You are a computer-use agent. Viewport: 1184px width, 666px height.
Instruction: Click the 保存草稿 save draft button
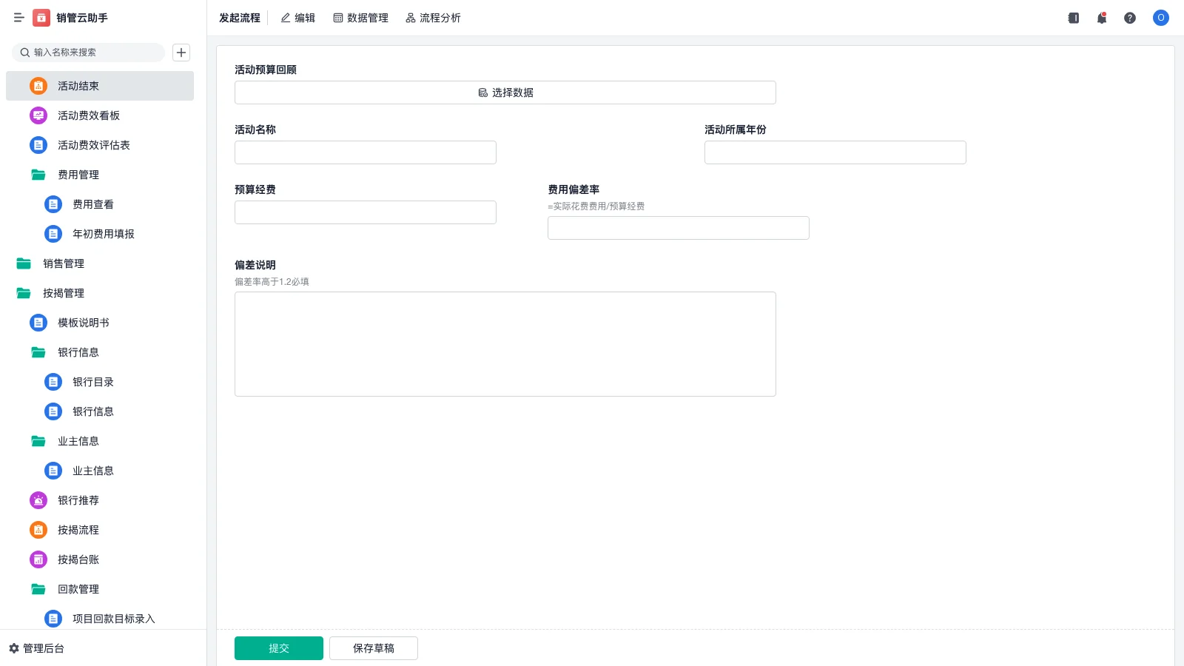[x=373, y=647]
